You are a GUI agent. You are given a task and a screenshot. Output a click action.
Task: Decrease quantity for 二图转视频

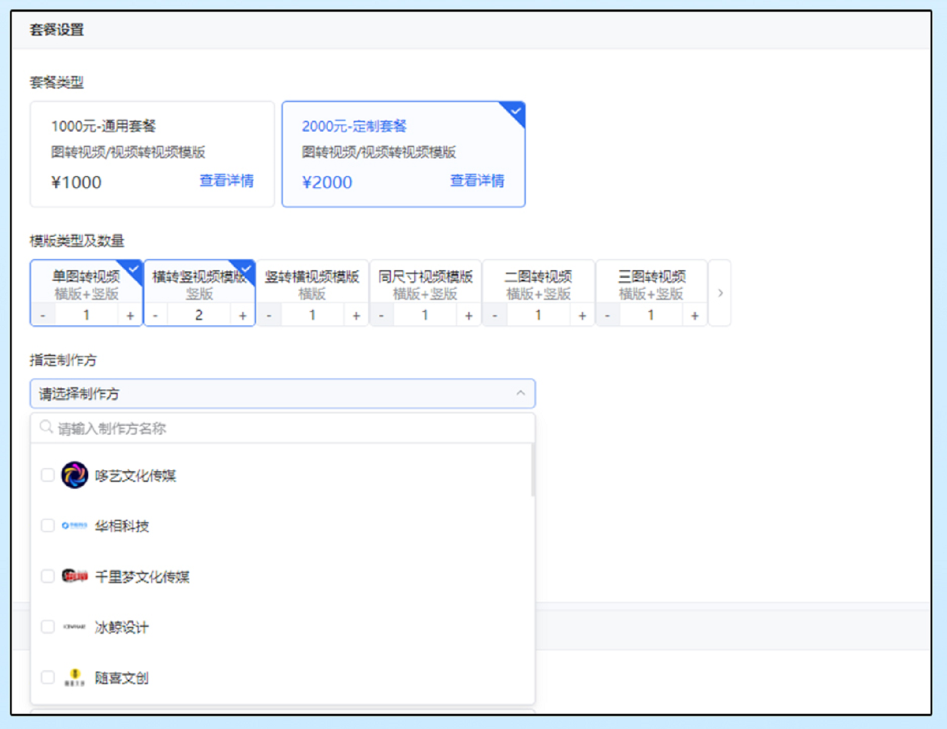495,315
